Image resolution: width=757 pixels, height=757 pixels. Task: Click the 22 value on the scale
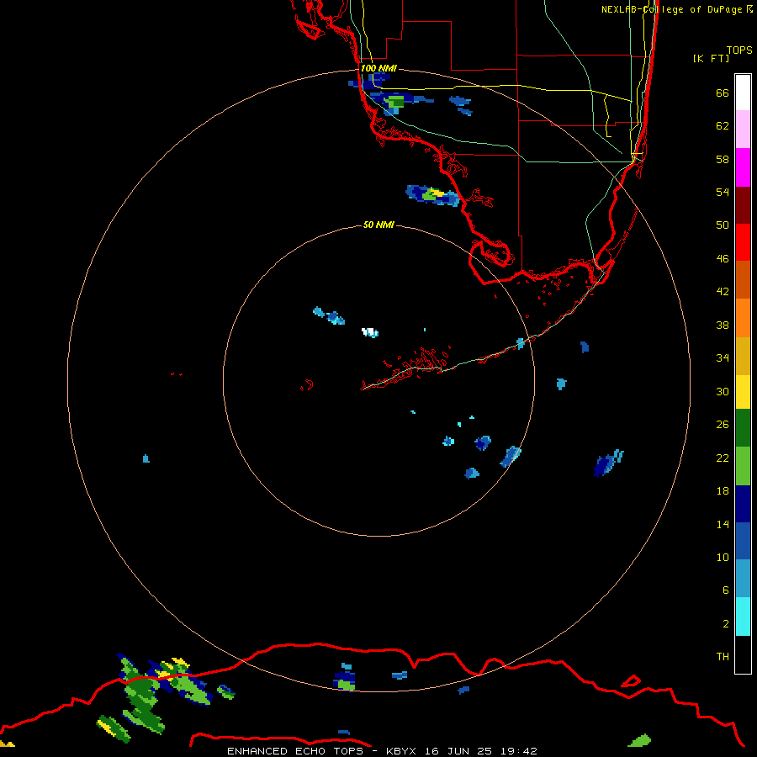click(x=723, y=458)
